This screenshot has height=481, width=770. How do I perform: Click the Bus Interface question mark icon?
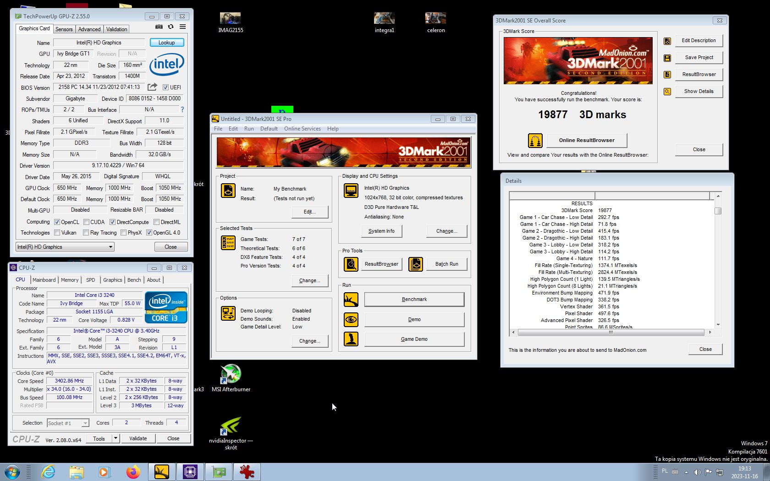[x=182, y=109]
